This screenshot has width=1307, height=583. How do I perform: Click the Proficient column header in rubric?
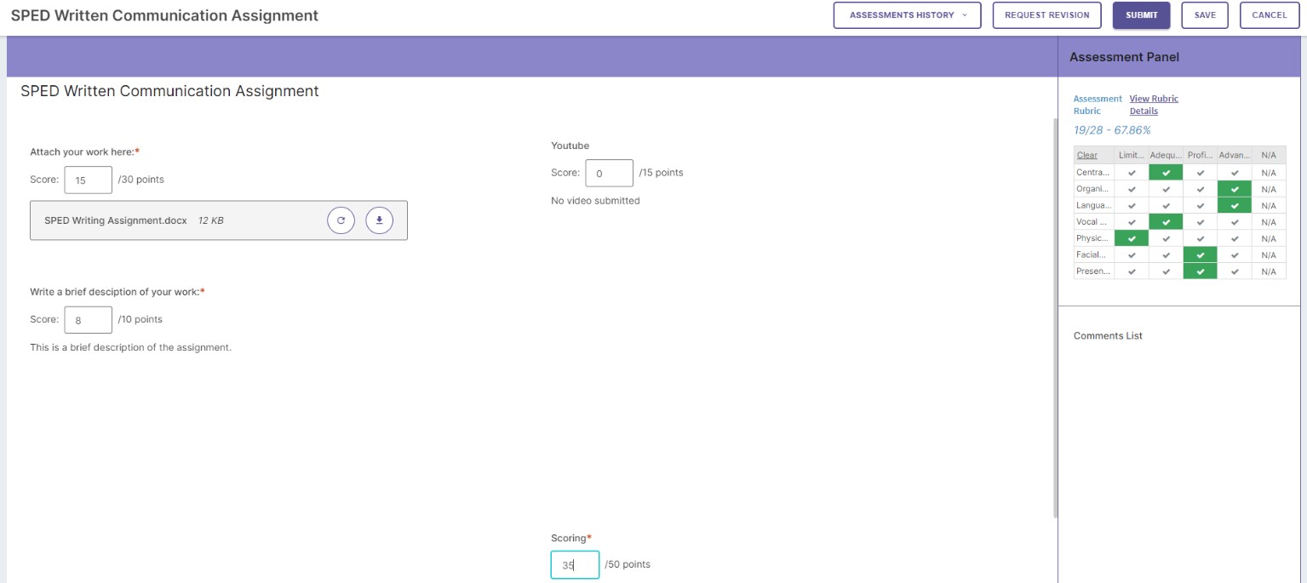(x=1201, y=155)
